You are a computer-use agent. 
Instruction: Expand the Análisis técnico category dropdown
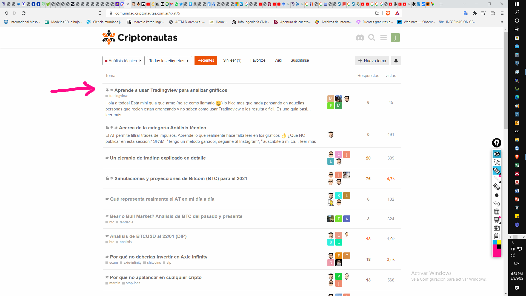tap(123, 61)
